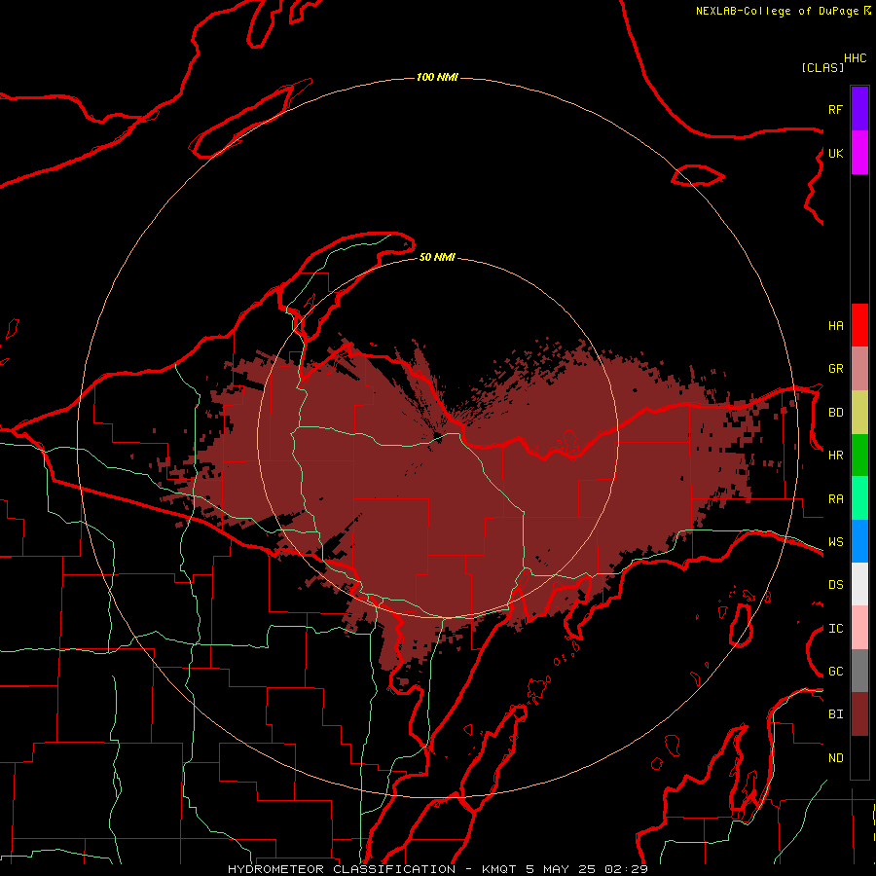
Task: Select the BD yellow legend swatch
Action: (x=859, y=412)
